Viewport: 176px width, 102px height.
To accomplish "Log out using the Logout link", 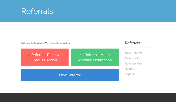I will pos(129,74).
